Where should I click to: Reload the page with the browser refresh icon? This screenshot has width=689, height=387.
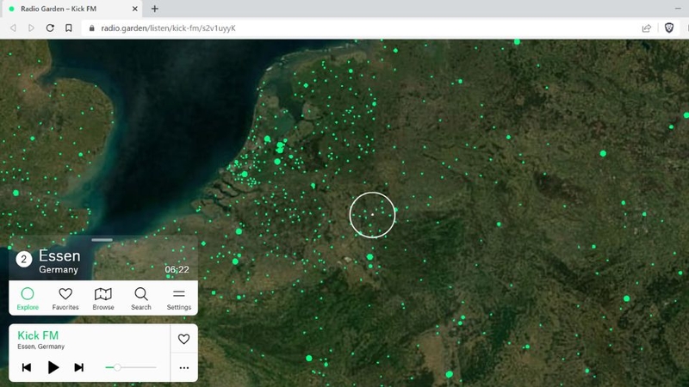click(x=50, y=28)
